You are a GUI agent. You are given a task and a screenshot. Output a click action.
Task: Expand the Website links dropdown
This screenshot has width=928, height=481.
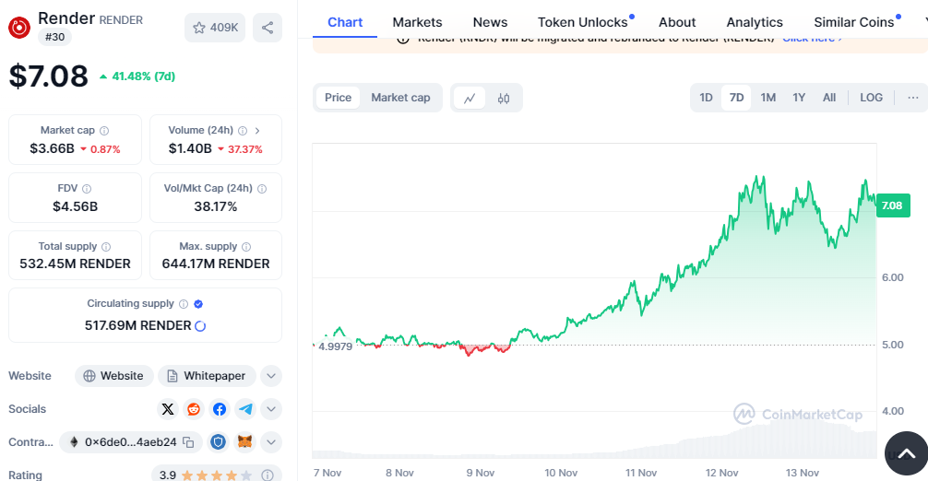[271, 376]
